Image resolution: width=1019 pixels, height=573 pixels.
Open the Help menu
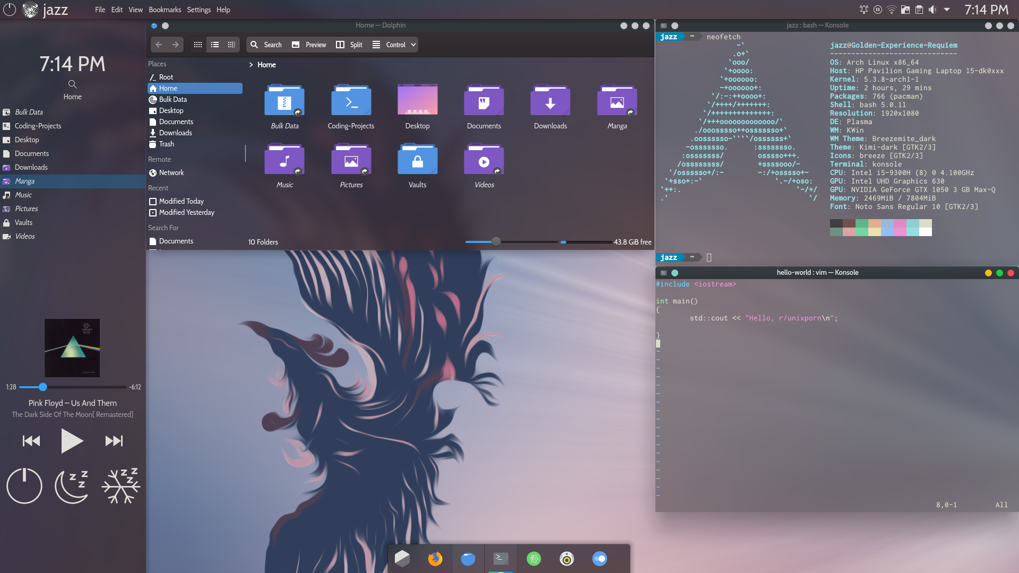pyautogui.click(x=223, y=10)
